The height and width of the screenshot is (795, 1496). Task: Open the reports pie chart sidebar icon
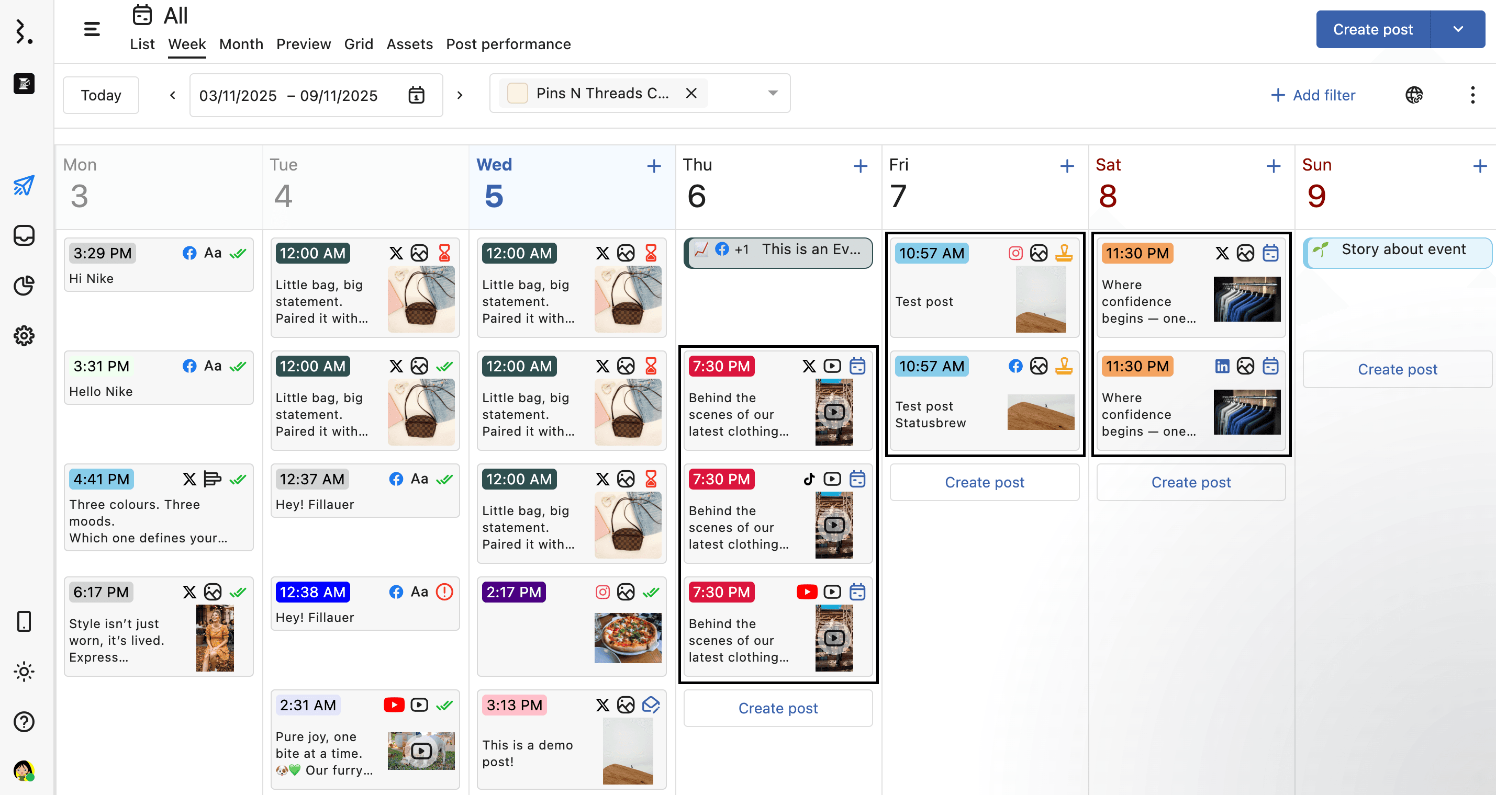coord(24,286)
